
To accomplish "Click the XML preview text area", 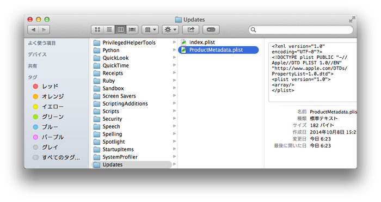I will (x=313, y=72).
